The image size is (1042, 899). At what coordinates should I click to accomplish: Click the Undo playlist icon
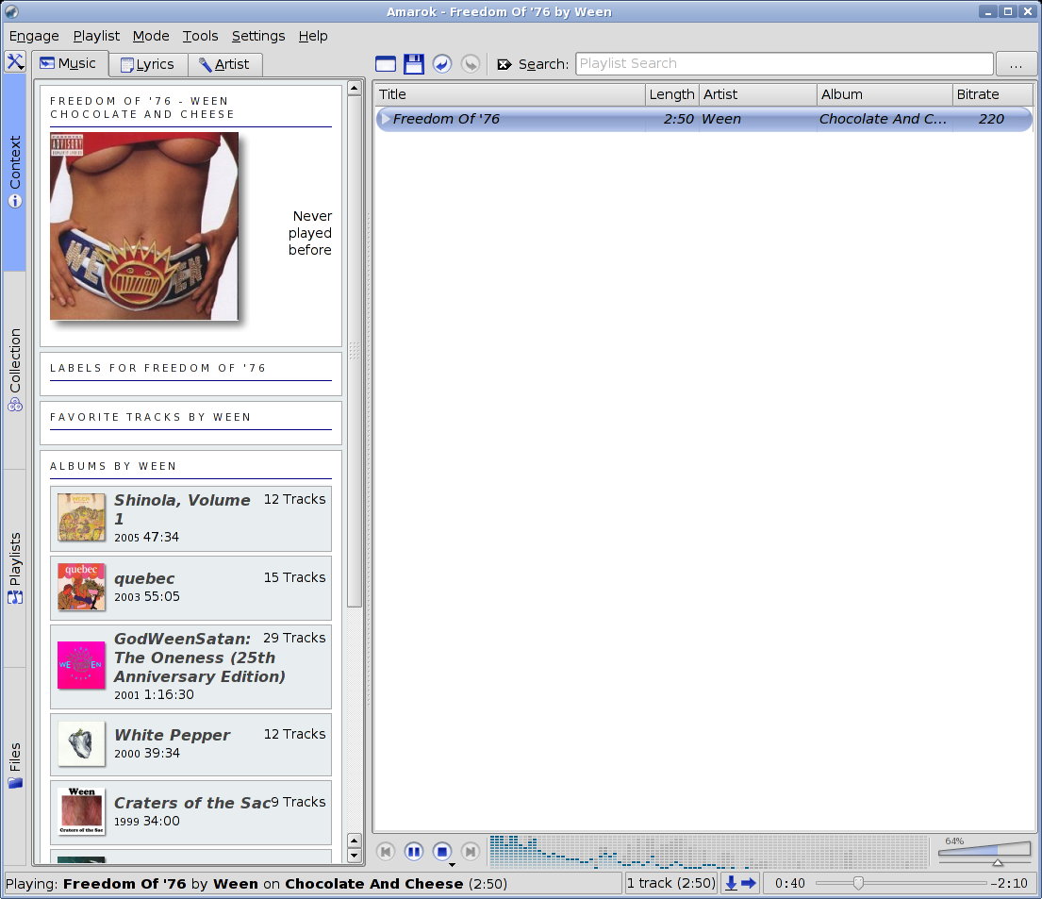click(x=442, y=64)
